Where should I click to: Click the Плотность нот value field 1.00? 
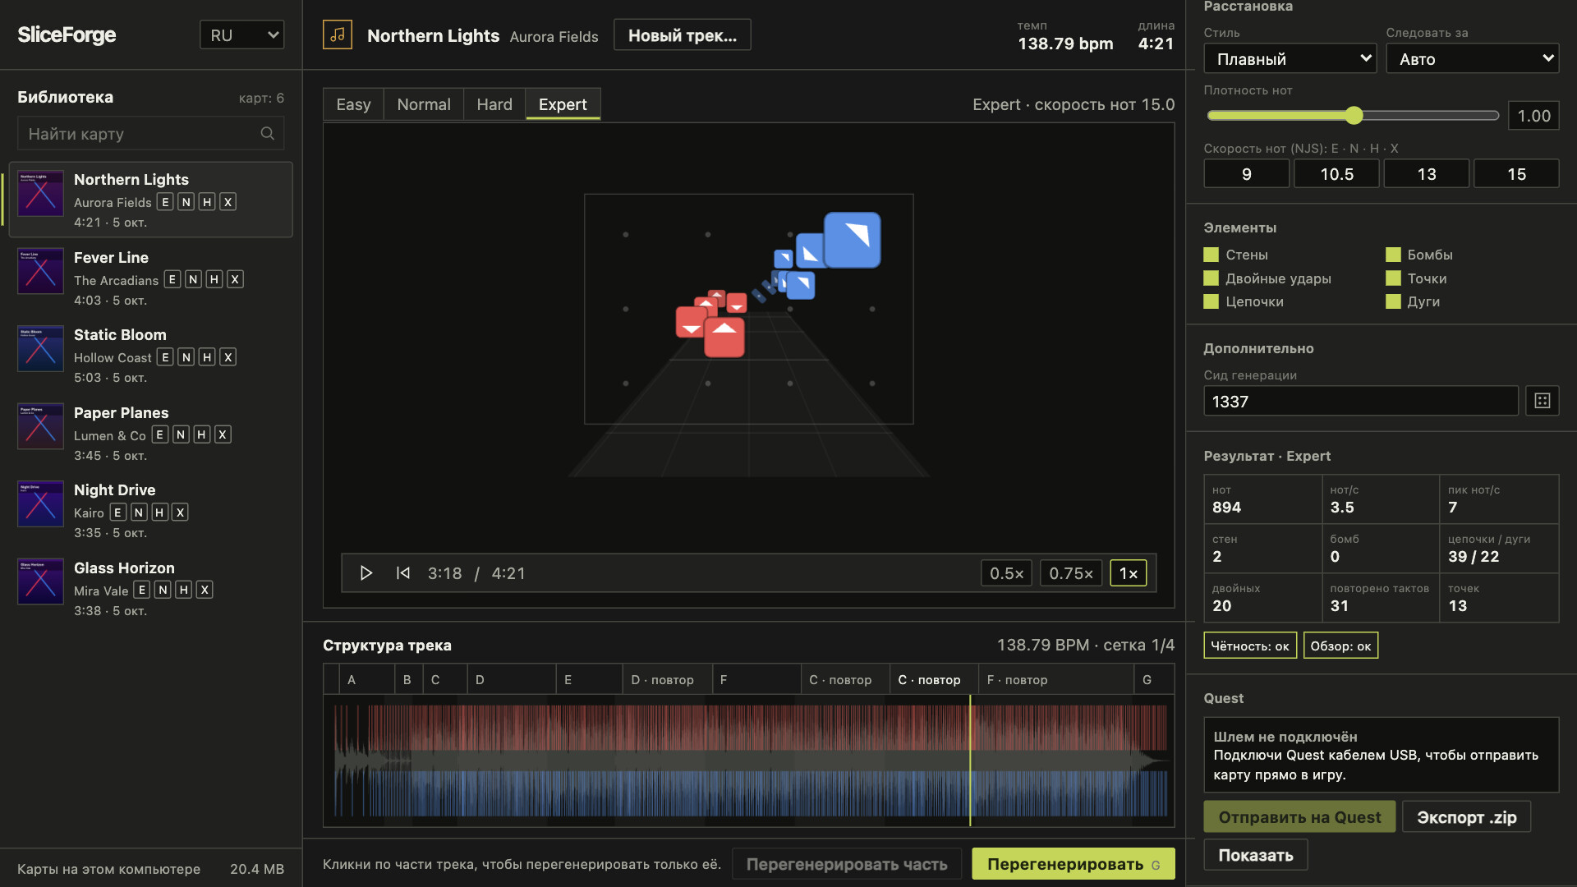[x=1533, y=116]
